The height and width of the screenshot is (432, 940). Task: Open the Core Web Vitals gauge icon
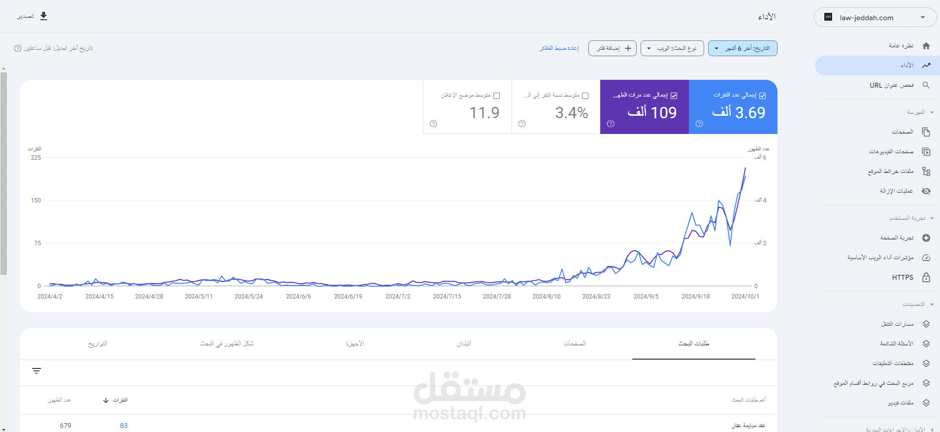(x=926, y=258)
